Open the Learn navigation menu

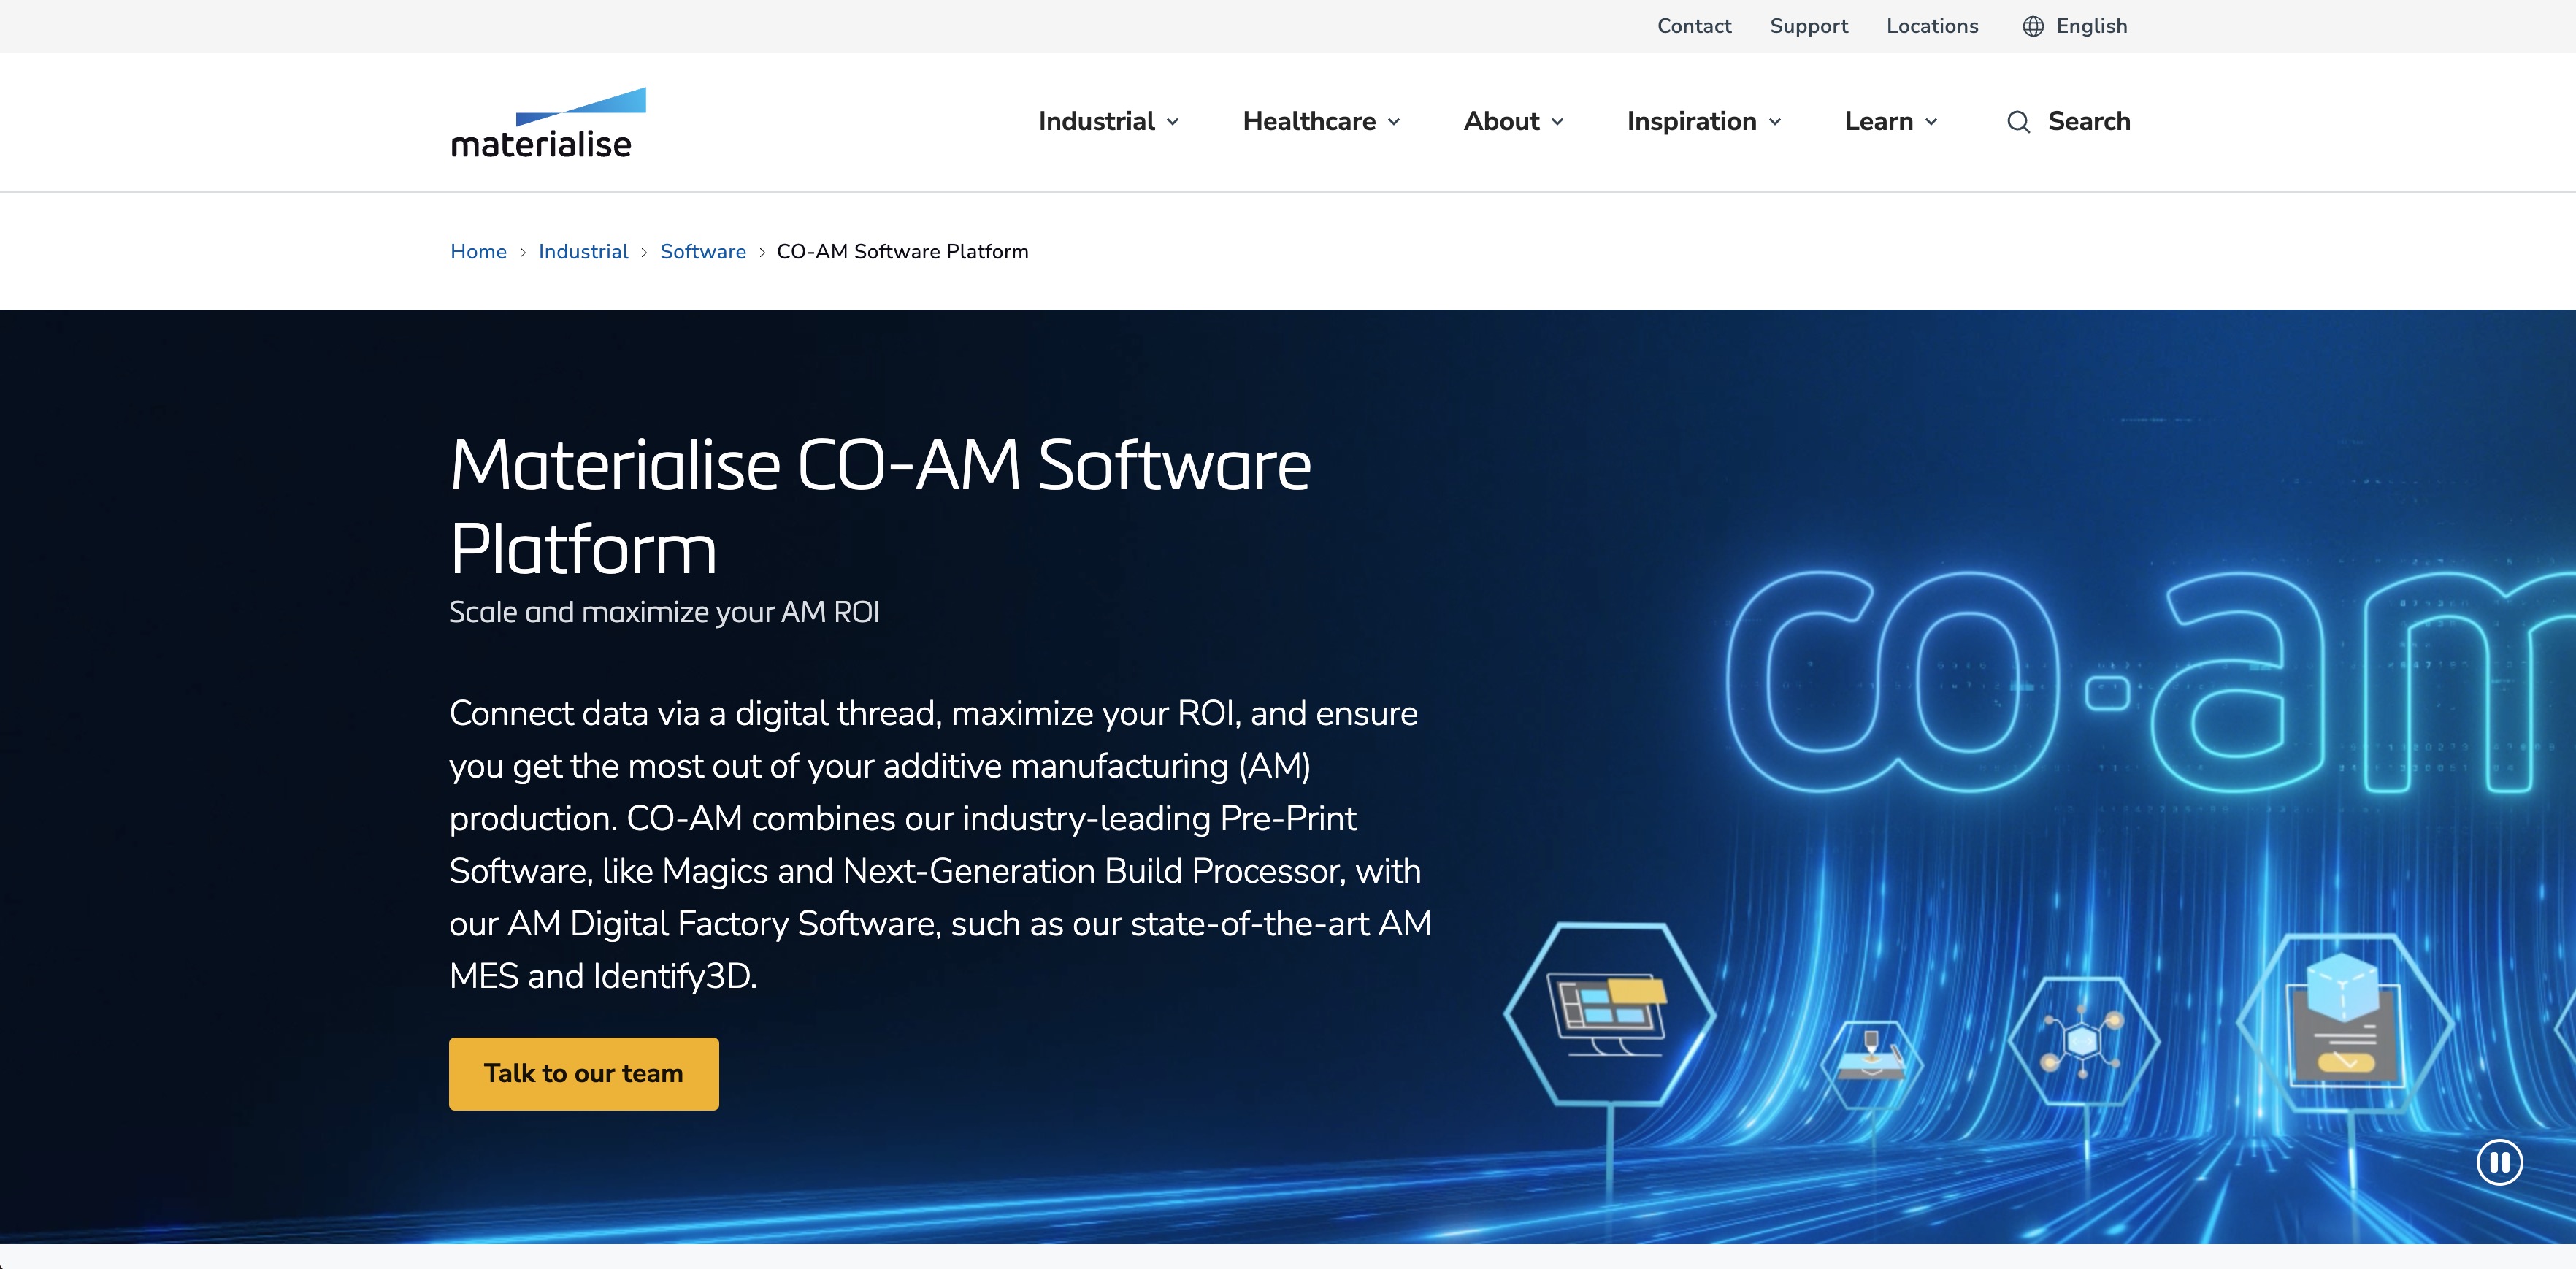[x=1891, y=121]
